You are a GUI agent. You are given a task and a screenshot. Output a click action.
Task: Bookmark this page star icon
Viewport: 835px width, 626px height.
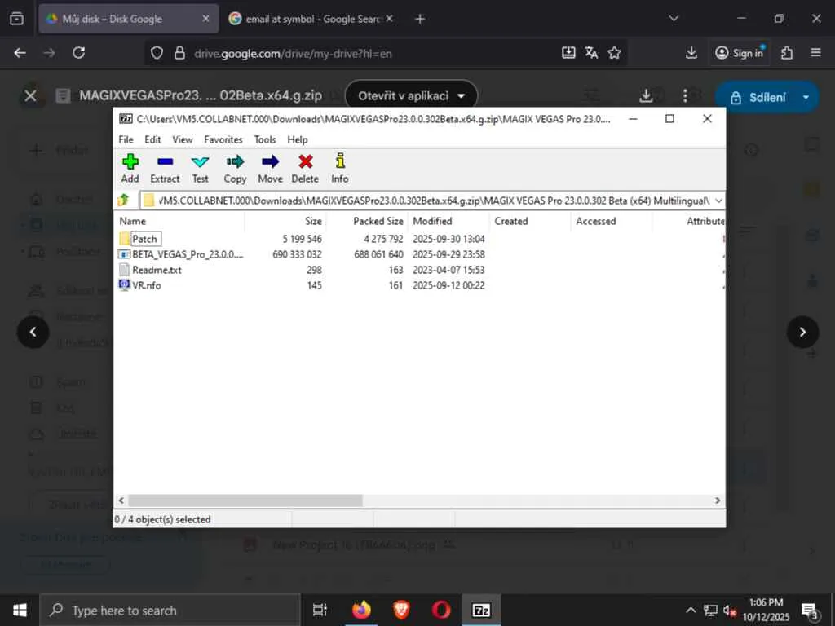pyautogui.click(x=614, y=53)
